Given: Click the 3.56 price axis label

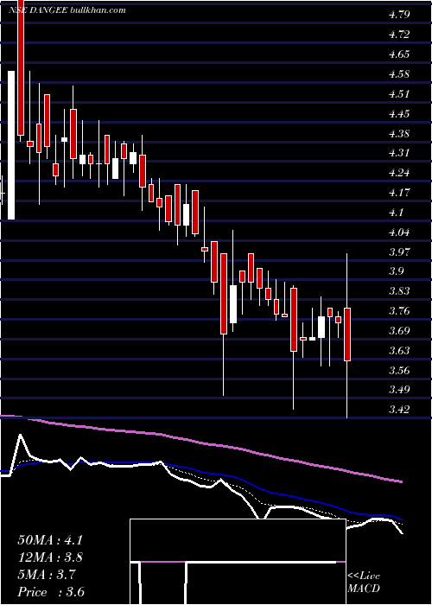Looking at the screenshot, I should point(399,371).
